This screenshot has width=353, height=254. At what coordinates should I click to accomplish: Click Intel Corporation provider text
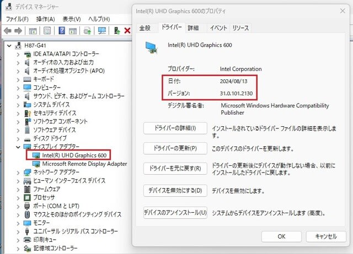tap(240, 69)
